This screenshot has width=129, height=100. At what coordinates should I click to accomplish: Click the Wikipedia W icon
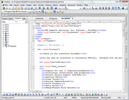click(40, 12)
